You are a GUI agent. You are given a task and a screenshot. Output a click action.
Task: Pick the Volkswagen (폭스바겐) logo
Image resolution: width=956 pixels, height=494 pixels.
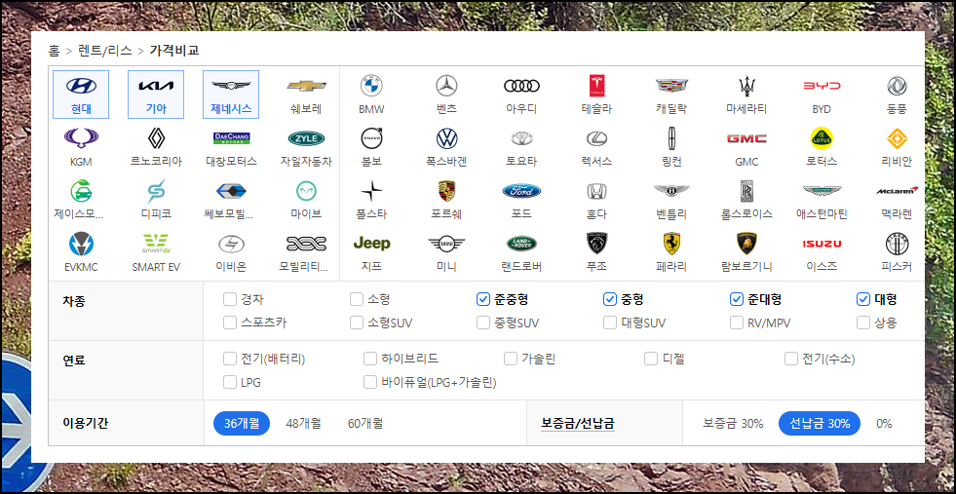(x=446, y=138)
